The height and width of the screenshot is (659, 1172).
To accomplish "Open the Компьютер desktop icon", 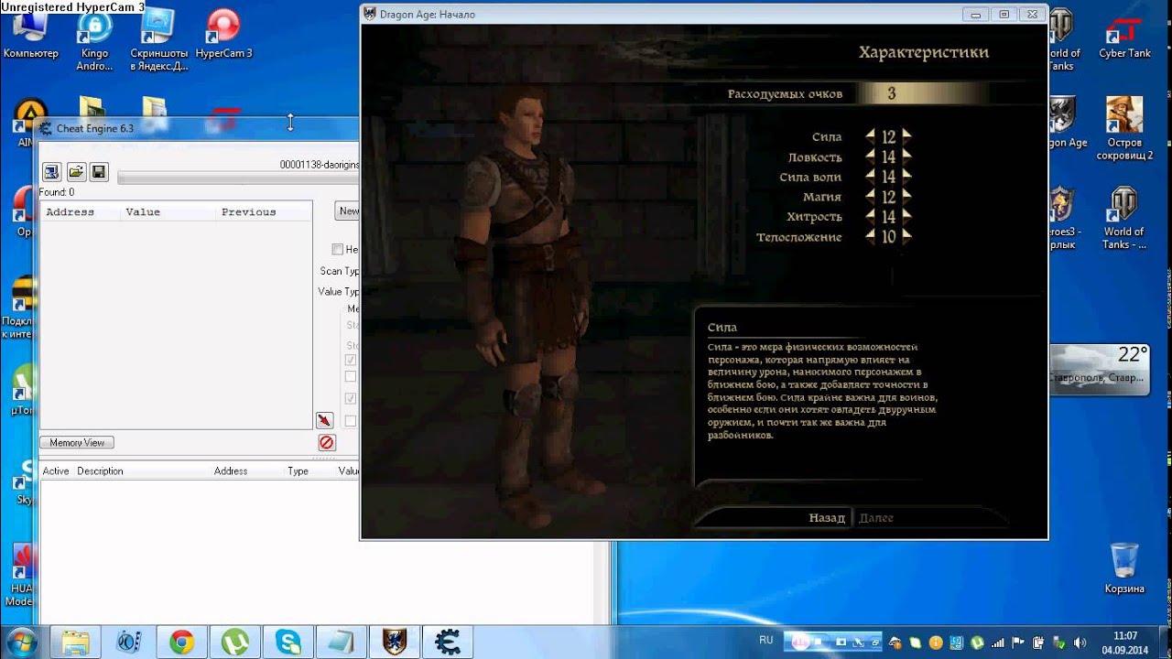I will pyautogui.click(x=30, y=37).
